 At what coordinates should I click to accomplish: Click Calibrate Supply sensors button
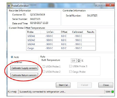point(24,68)
